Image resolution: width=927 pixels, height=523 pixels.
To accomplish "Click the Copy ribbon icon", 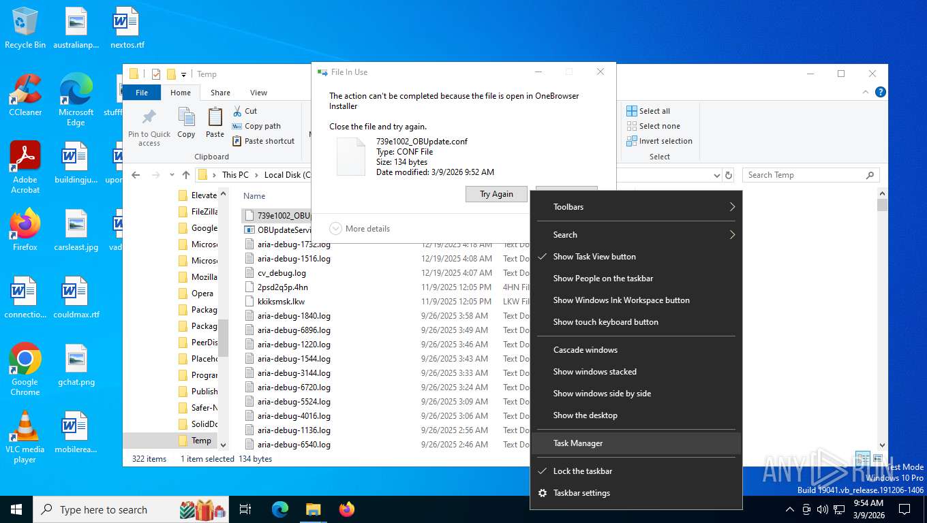I will pyautogui.click(x=186, y=123).
